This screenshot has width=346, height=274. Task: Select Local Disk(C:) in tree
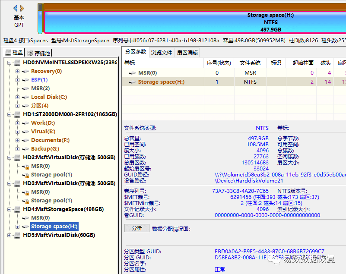point(49,97)
